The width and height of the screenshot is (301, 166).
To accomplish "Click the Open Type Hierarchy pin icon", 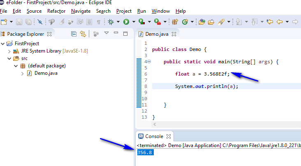I will [x=51, y=22].
